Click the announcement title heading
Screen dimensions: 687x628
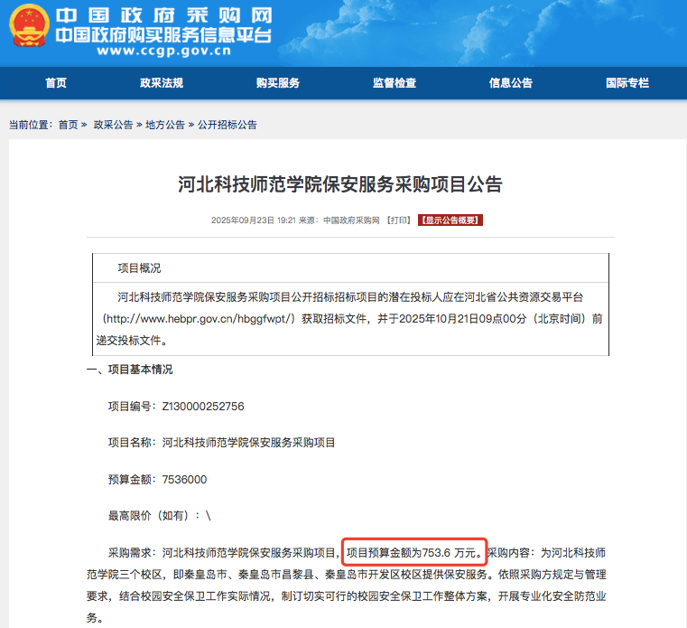click(x=339, y=185)
